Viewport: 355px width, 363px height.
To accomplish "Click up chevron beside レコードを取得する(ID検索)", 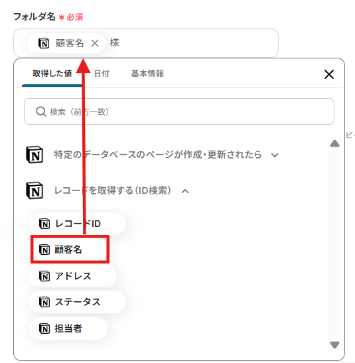I will click(185, 191).
